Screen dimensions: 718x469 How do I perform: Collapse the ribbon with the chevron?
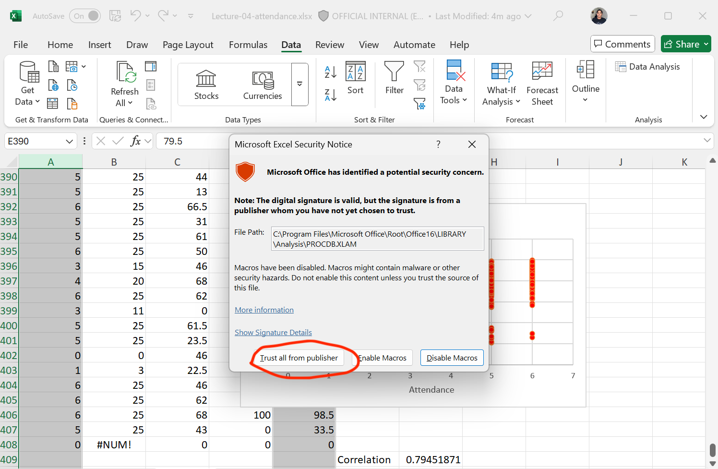click(704, 117)
